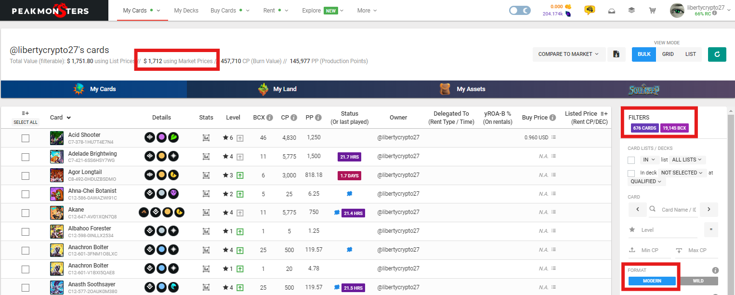Go to My Decks

[186, 10]
